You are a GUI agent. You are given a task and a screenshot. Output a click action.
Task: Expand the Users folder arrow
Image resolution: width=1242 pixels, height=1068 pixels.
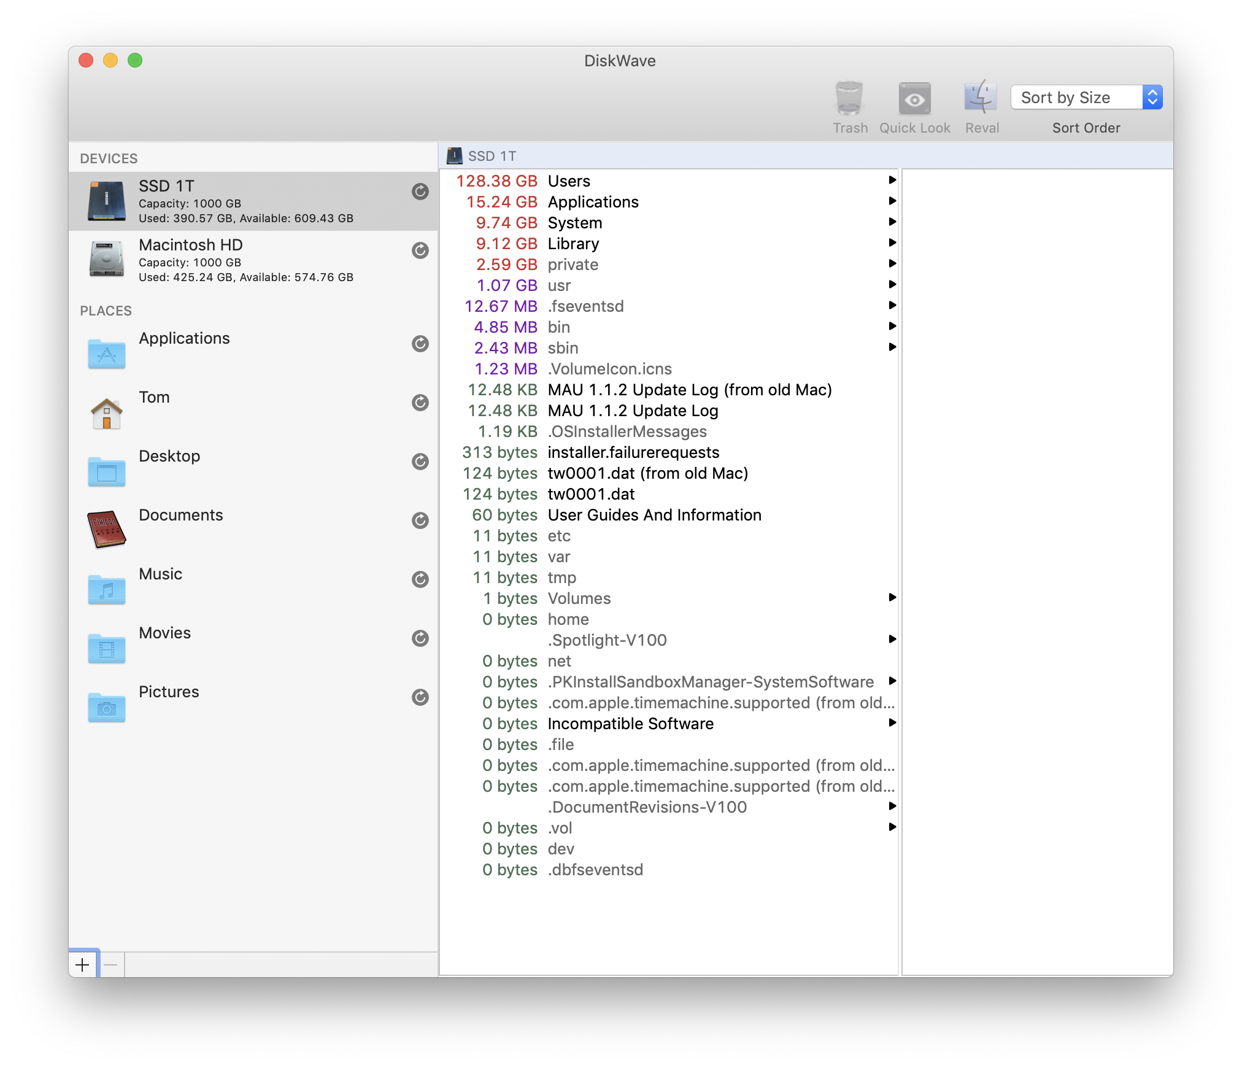892,180
